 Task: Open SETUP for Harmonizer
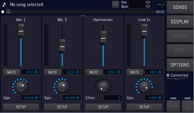(103, 107)
